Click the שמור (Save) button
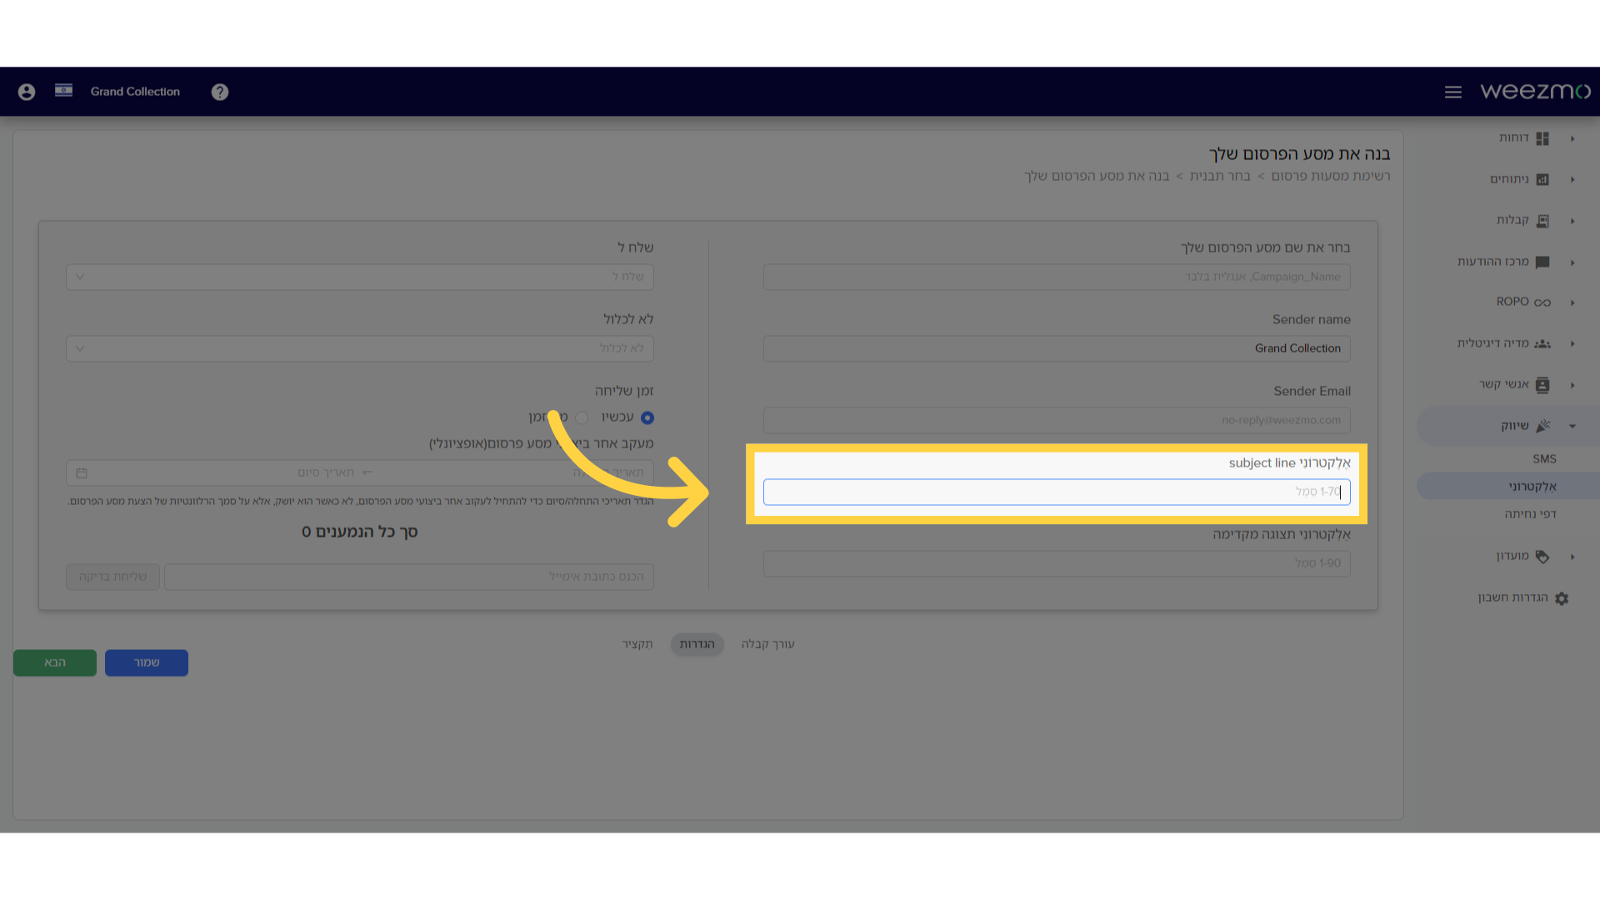The height and width of the screenshot is (900, 1600). pos(146,662)
